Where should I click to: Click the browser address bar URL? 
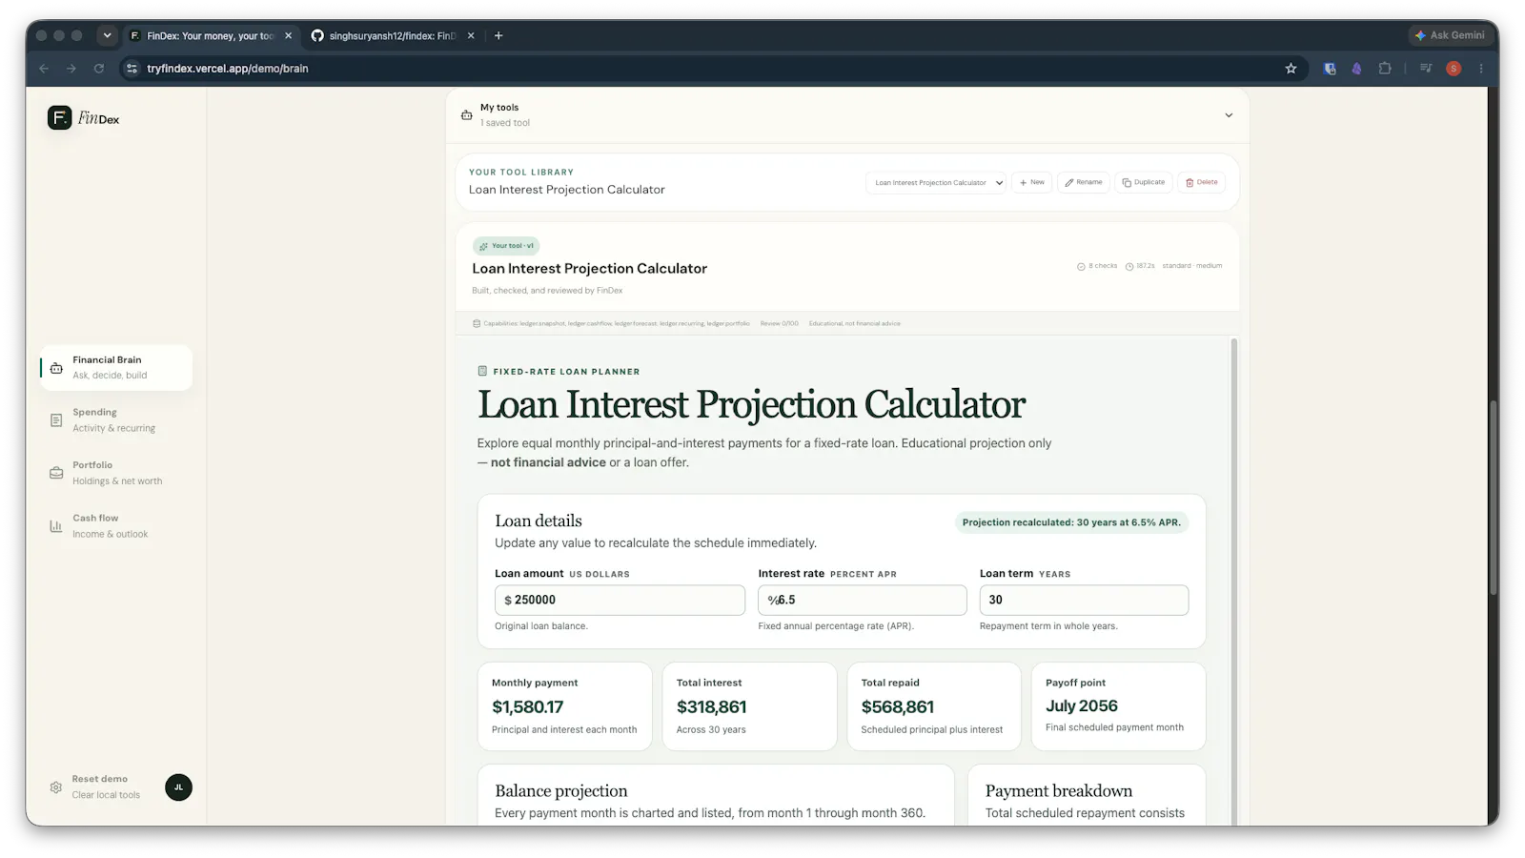point(228,69)
